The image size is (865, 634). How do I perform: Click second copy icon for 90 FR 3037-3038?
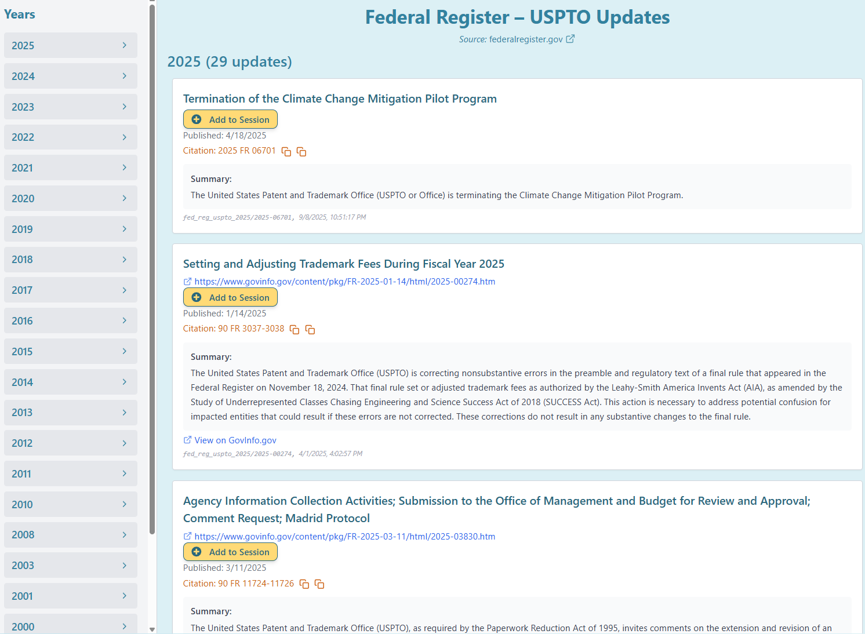(310, 329)
